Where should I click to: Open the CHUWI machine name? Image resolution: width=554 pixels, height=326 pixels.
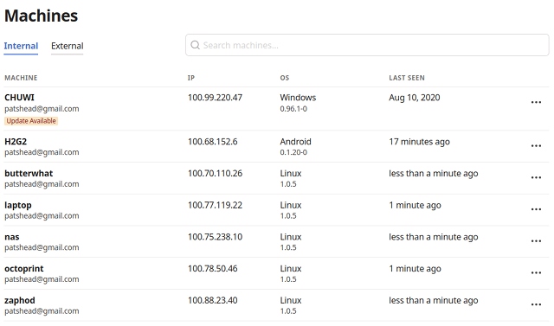coord(19,98)
